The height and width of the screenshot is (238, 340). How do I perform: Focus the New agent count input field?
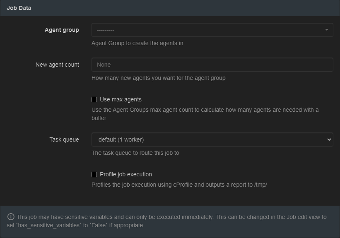[x=212, y=65]
